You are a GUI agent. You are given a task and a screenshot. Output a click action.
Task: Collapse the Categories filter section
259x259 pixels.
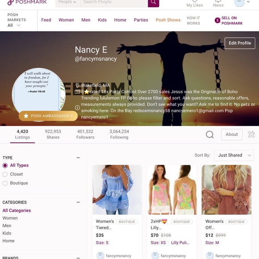tap(78, 202)
